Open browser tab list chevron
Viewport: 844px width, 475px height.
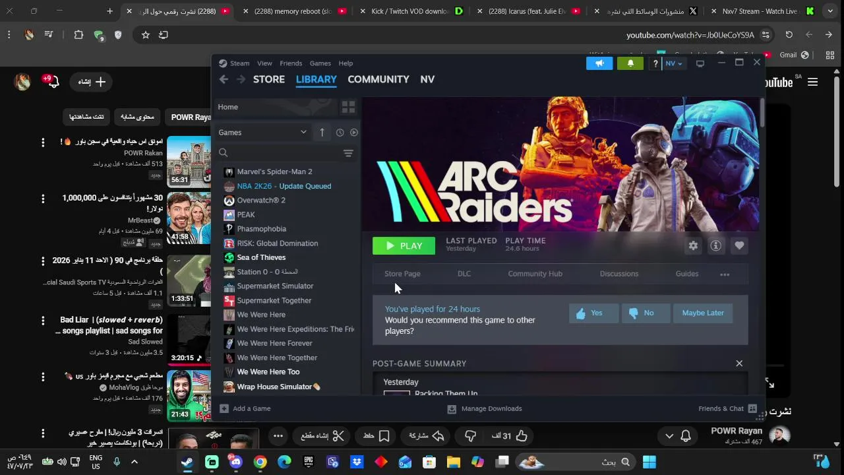(830, 11)
